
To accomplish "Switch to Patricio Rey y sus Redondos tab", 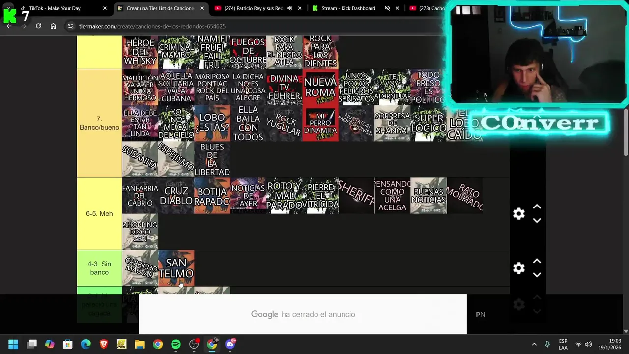I will pos(253,8).
